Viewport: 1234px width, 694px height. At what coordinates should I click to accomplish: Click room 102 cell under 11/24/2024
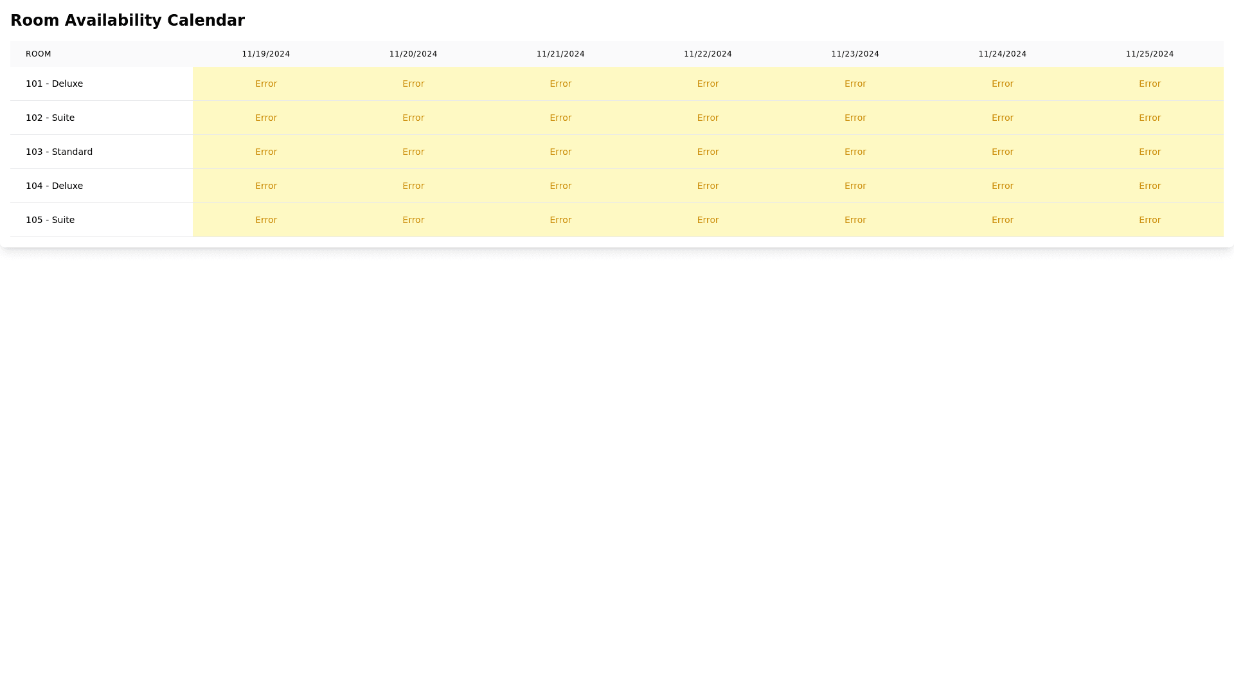click(x=1002, y=118)
